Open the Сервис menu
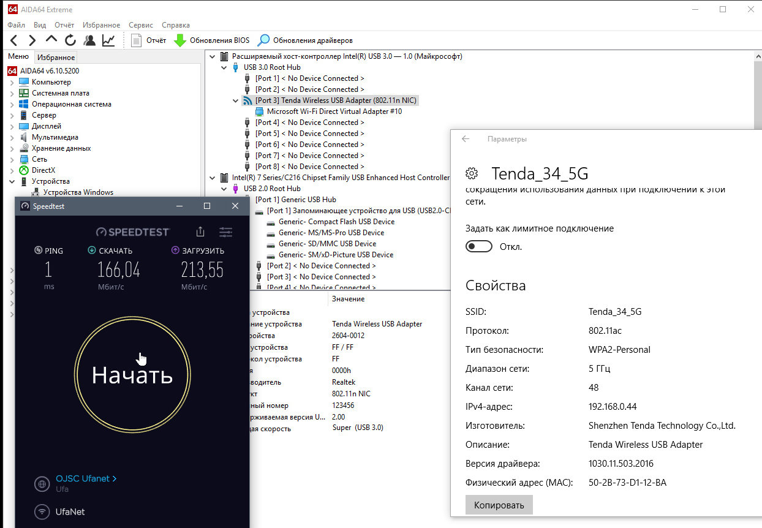Image resolution: width=762 pixels, height=528 pixels. (141, 25)
